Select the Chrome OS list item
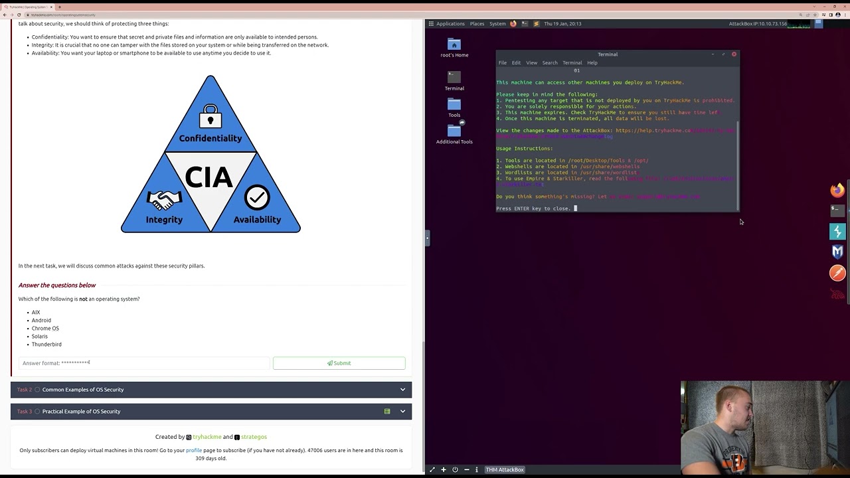The image size is (850, 478). point(45,329)
